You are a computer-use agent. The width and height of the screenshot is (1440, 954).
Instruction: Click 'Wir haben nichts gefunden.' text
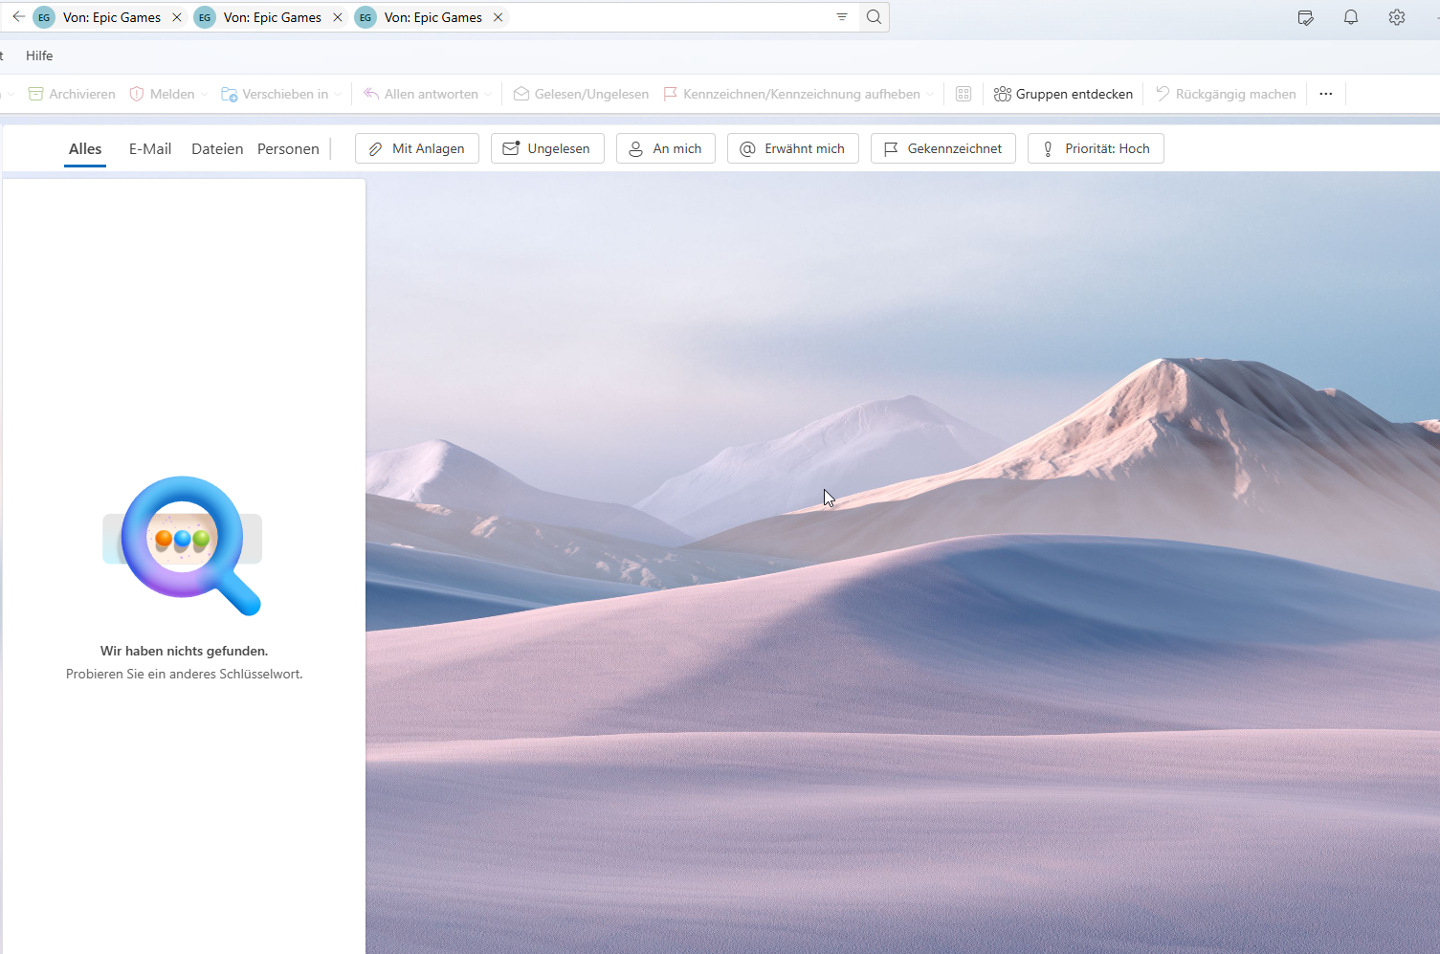pyautogui.click(x=184, y=651)
